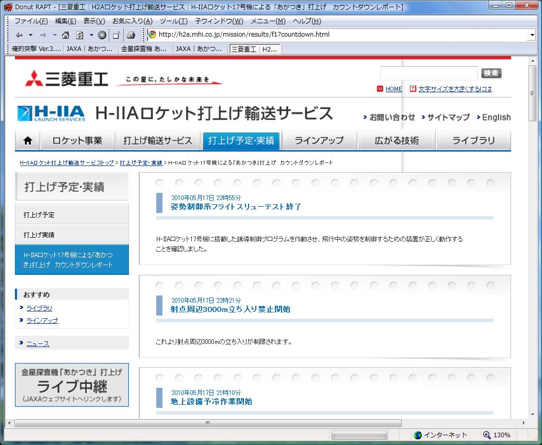Open the 文字サイズを大きくするには link
This screenshot has width=542, height=445.
point(455,89)
